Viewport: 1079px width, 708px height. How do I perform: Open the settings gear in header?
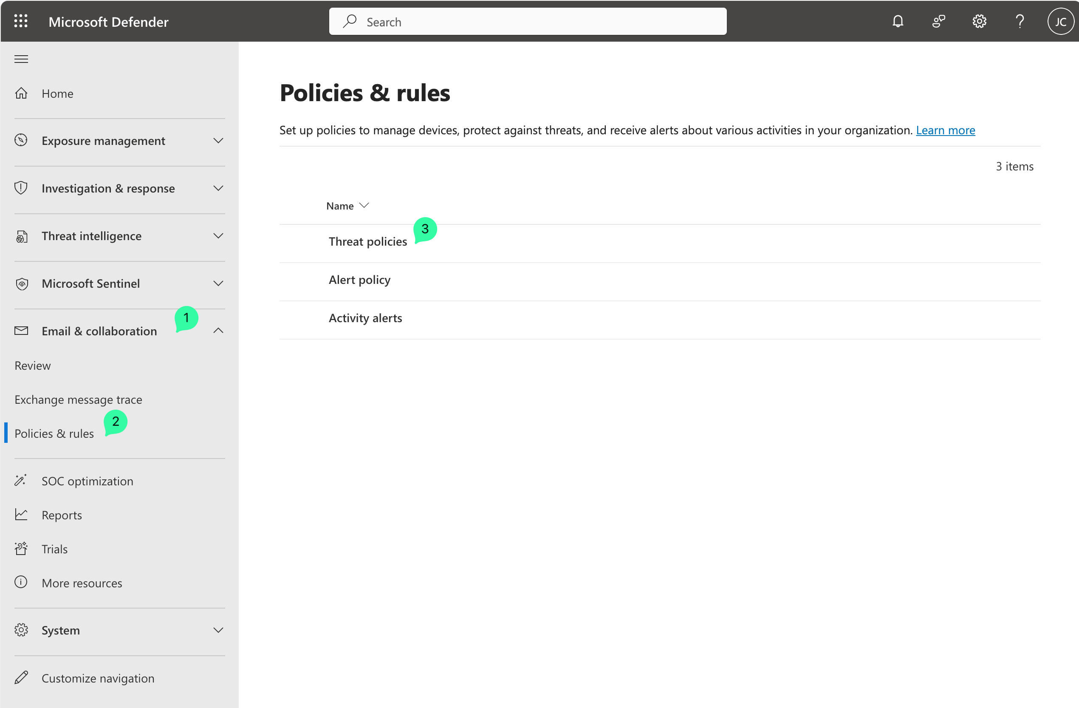979,21
